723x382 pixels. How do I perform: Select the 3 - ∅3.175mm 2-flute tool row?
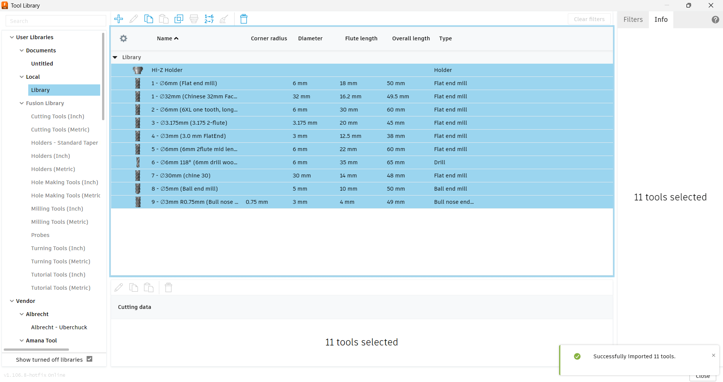tap(362, 123)
